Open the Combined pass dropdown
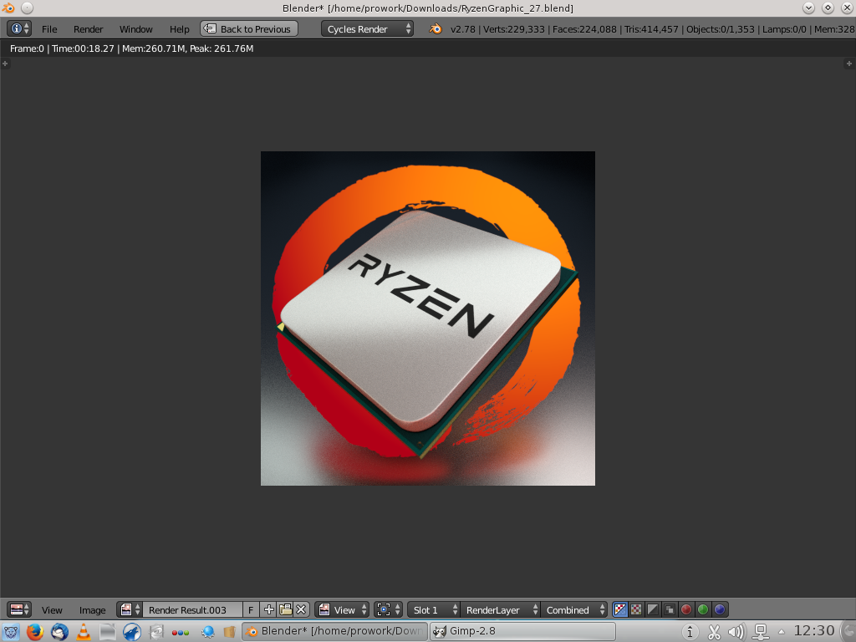This screenshot has width=856, height=642. 573,609
